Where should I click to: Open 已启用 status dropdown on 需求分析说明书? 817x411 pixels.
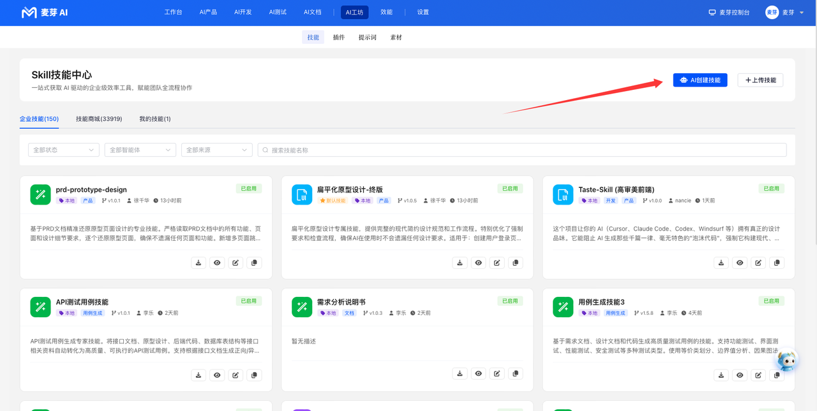pos(510,301)
